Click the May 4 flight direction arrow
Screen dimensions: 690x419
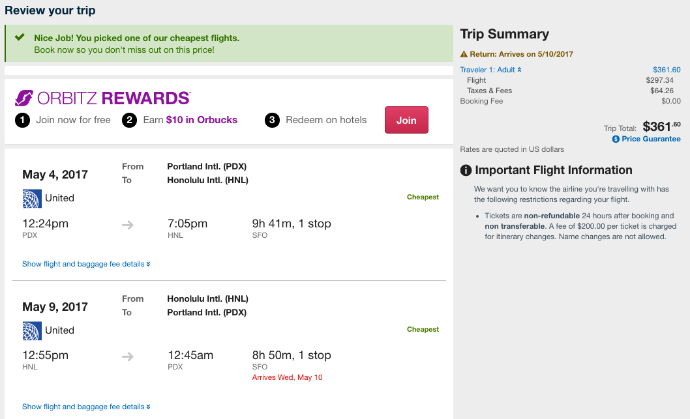(x=128, y=224)
